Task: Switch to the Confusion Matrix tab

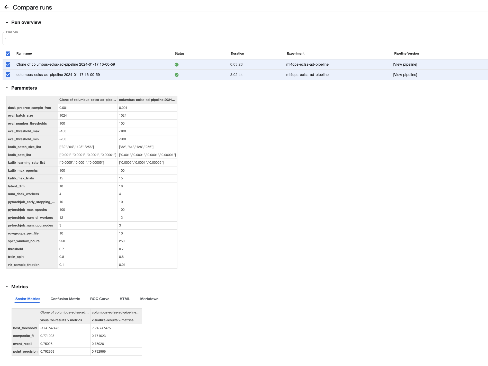Action: click(65, 299)
